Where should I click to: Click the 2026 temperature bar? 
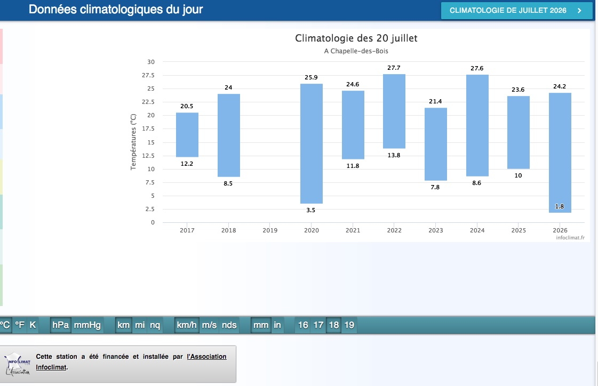[560, 152]
